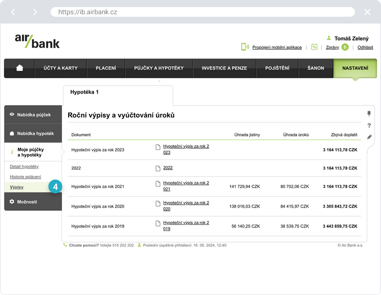Image resolution: width=381 pixels, height=295 pixels.
Task: Click the pencil edit icon on right edge
Action: click(x=369, y=137)
